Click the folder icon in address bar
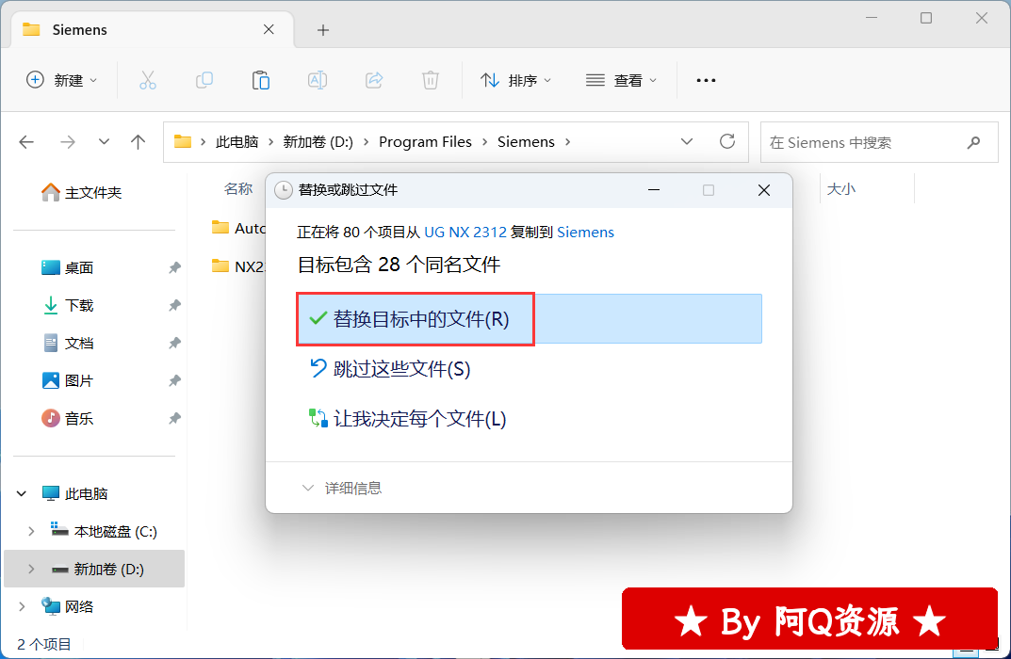 (x=183, y=142)
